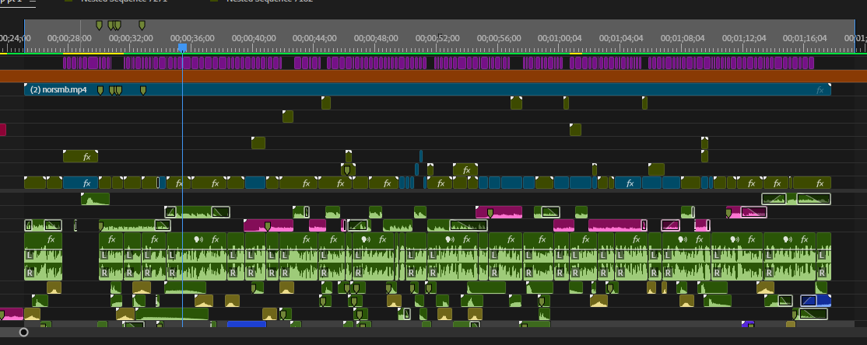Select the long green audio clip beneath the playhead bottom track
The width and height of the screenshot is (867, 345).
(x=172, y=314)
